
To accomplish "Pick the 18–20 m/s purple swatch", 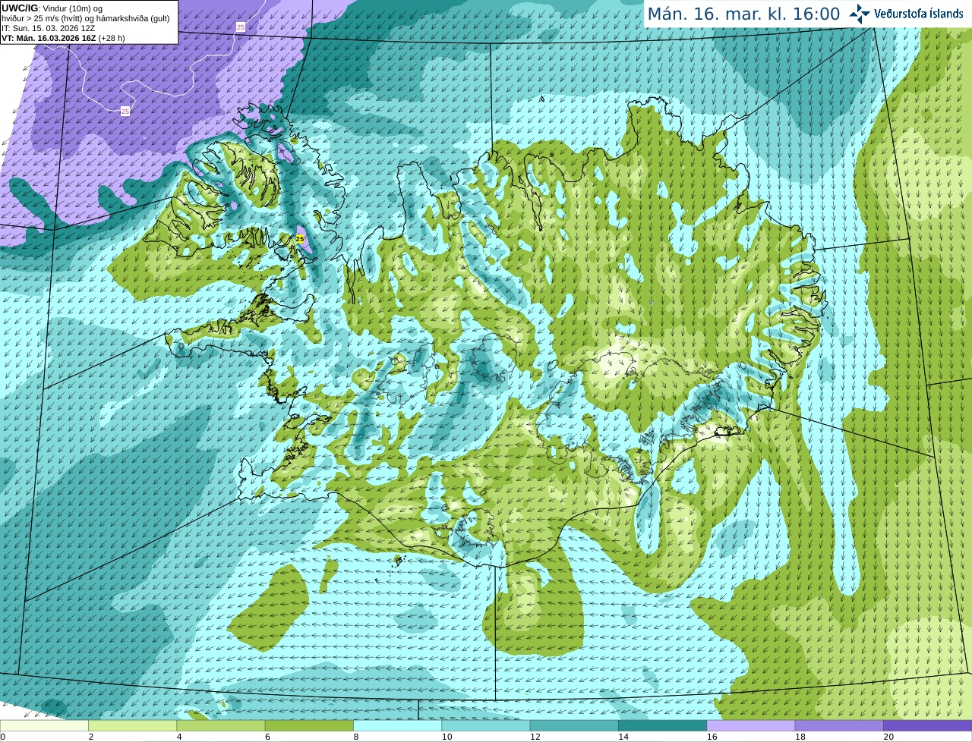I will [x=839, y=726].
